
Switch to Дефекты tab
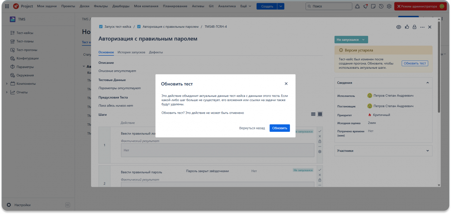(x=156, y=52)
